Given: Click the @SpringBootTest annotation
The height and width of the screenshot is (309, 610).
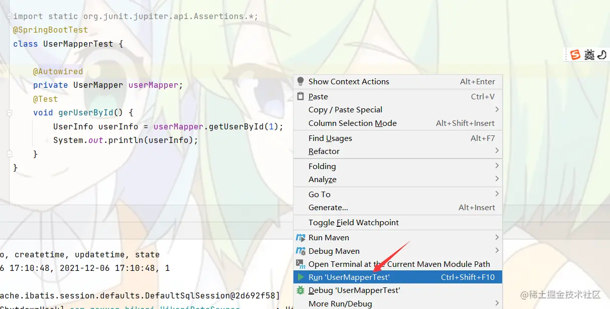Looking at the screenshot, I should pyautogui.click(x=51, y=30).
